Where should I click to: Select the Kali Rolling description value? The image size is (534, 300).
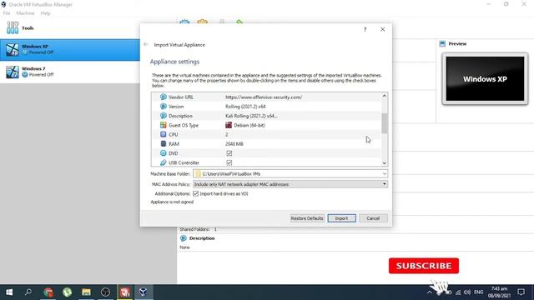(x=251, y=116)
